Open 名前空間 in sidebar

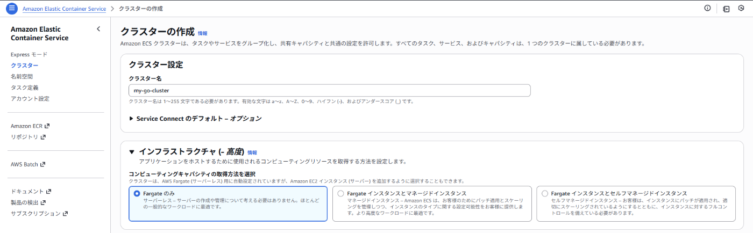tap(21, 76)
